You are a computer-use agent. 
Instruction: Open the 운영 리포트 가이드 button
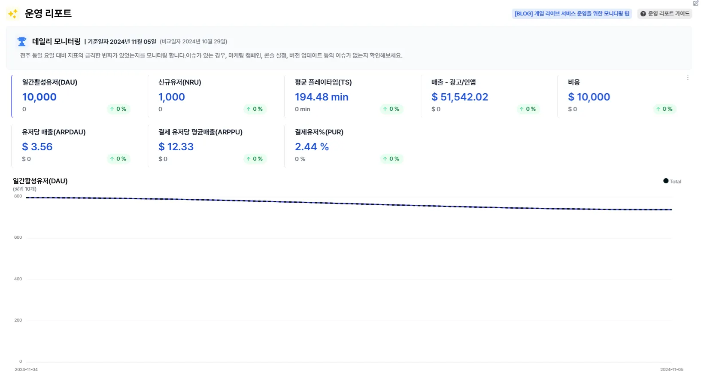665,14
